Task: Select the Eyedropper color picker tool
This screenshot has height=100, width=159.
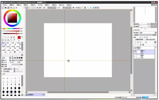Action: [14, 40]
